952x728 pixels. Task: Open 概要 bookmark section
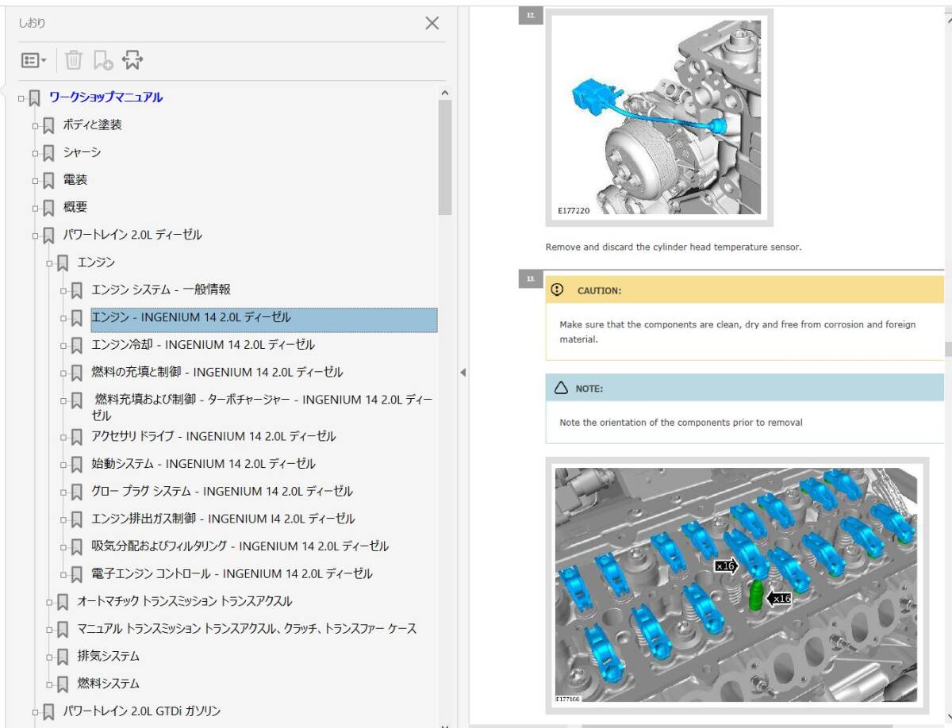(75, 208)
